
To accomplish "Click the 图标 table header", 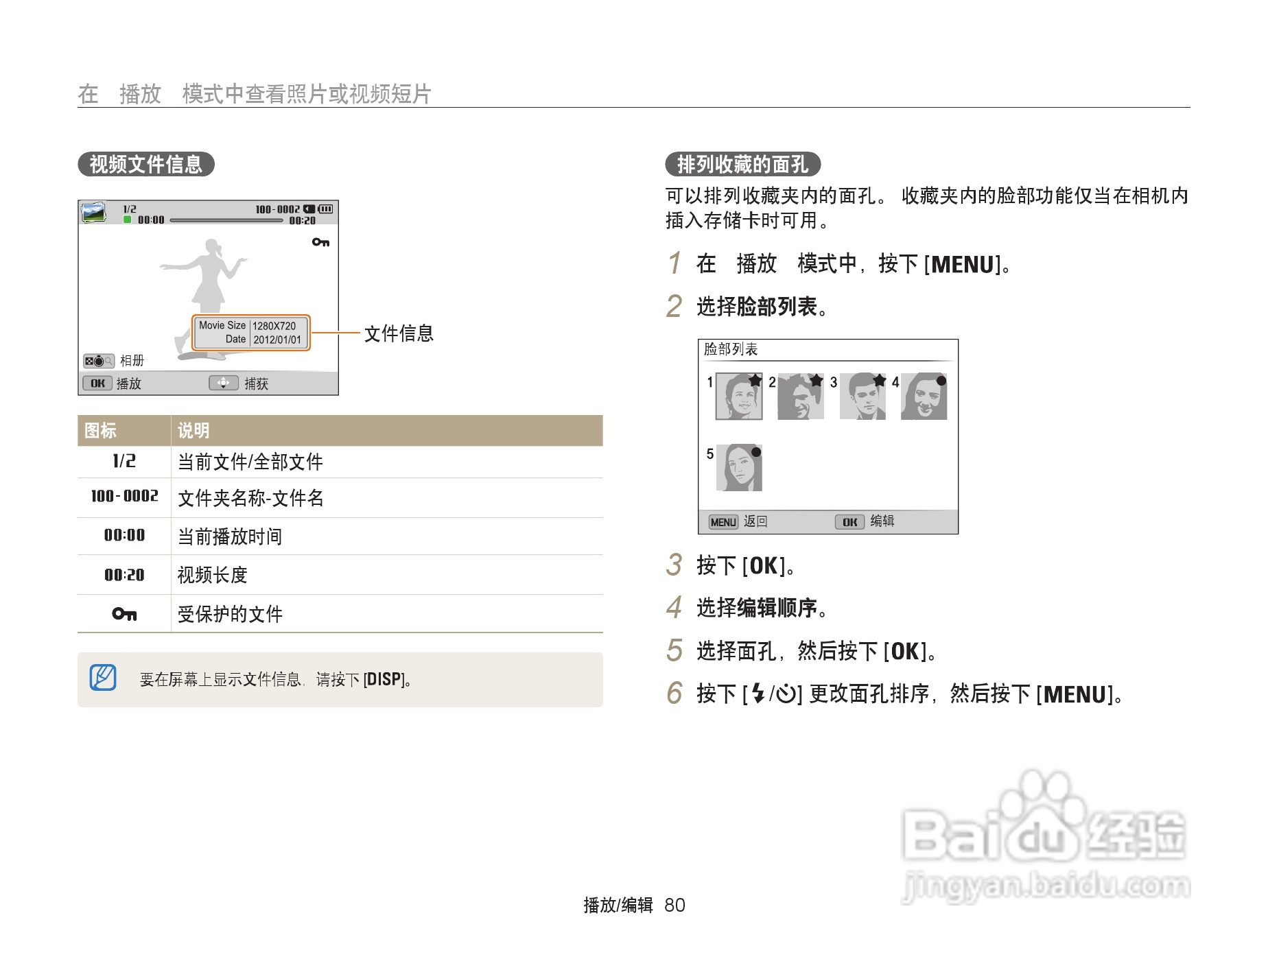I will [x=100, y=431].
